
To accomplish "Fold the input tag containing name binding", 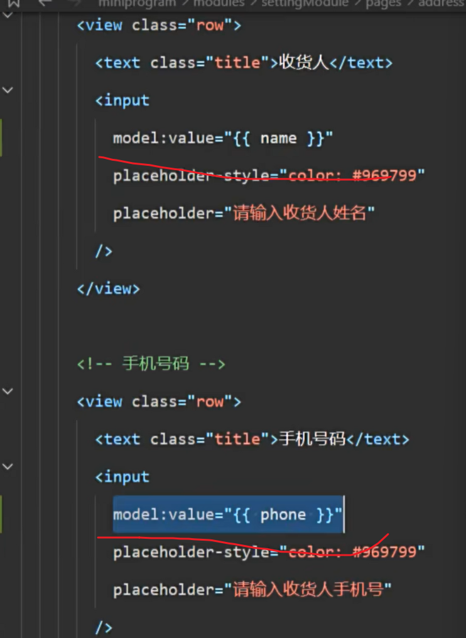I will [x=8, y=90].
